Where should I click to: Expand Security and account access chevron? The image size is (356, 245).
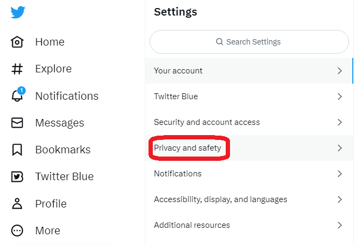(x=340, y=122)
